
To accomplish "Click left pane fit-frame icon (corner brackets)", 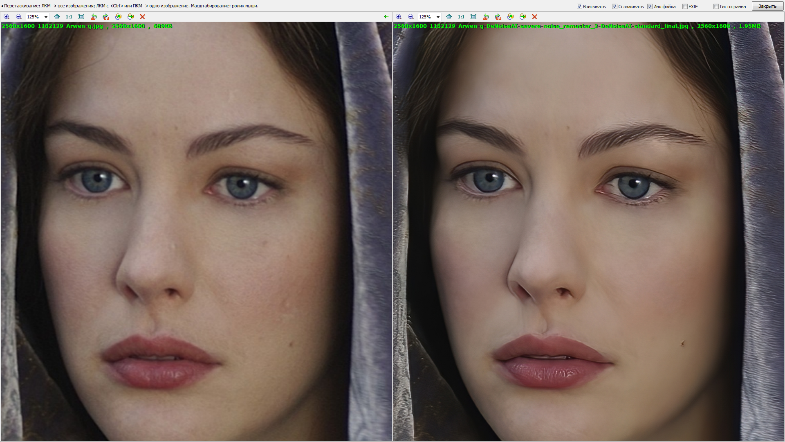I will click(x=81, y=17).
